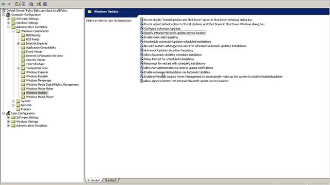Click the Export List toolbar icon
The height and width of the screenshot is (185, 330).
(31, 4)
